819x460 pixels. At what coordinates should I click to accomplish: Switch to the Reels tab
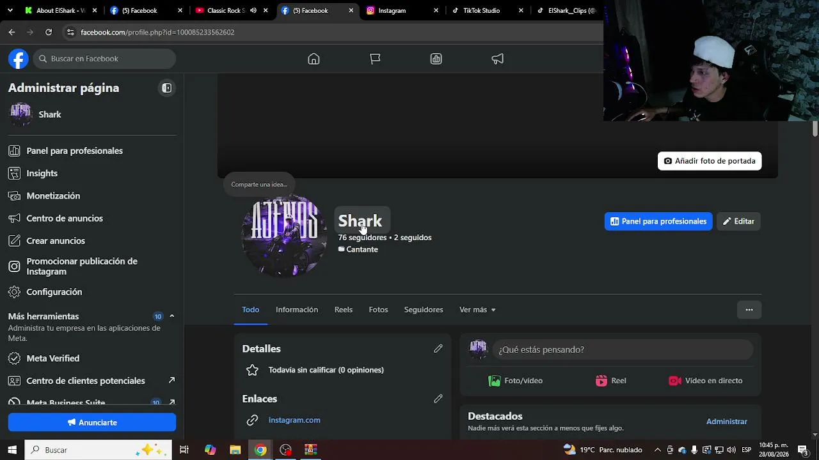pyautogui.click(x=344, y=310)
